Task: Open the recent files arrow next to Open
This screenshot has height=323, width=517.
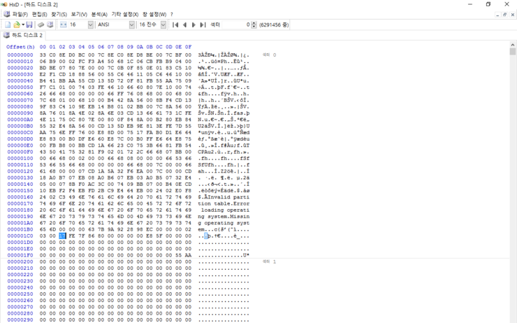Action: click(x=22, y=24)
